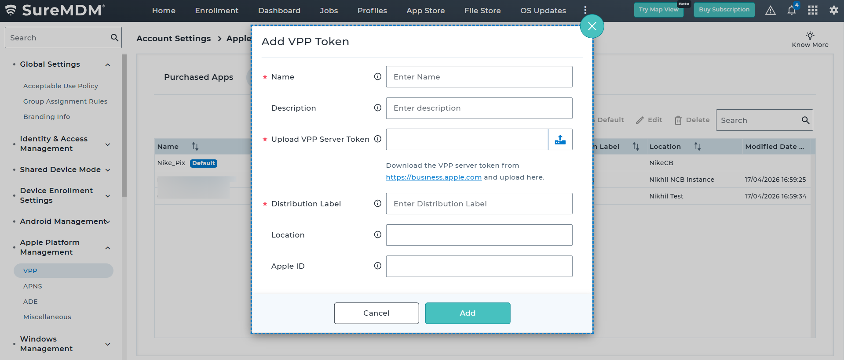The height and width of the screenshot is (360, 844).
Task: Click the info icon beside Name
Action: (x=377, y=77)
